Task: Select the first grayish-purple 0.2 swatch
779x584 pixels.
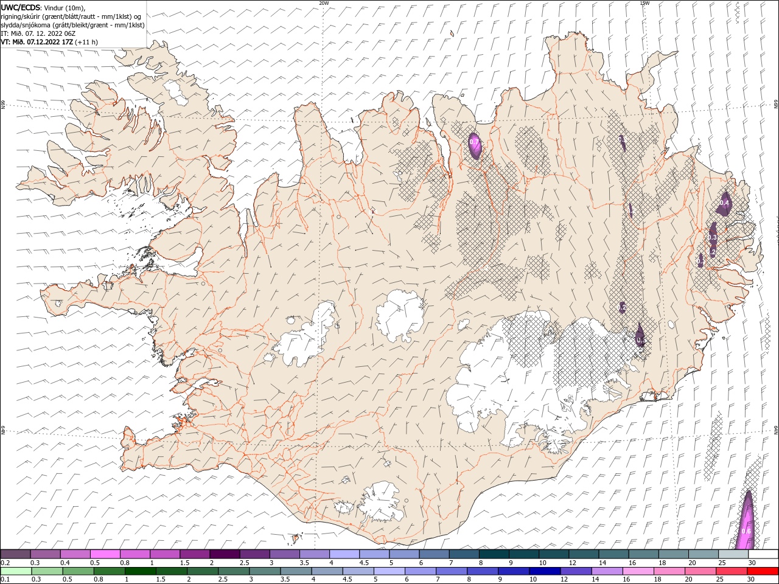Action: [15, 554]
